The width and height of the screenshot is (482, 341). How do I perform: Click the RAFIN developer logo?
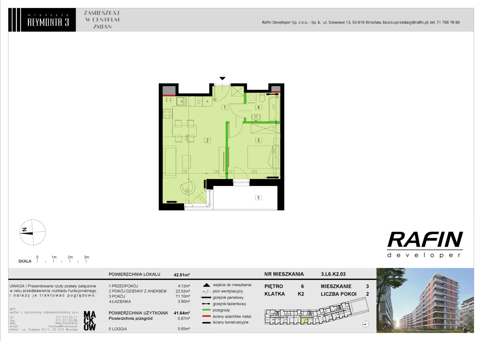pos(425,244)
